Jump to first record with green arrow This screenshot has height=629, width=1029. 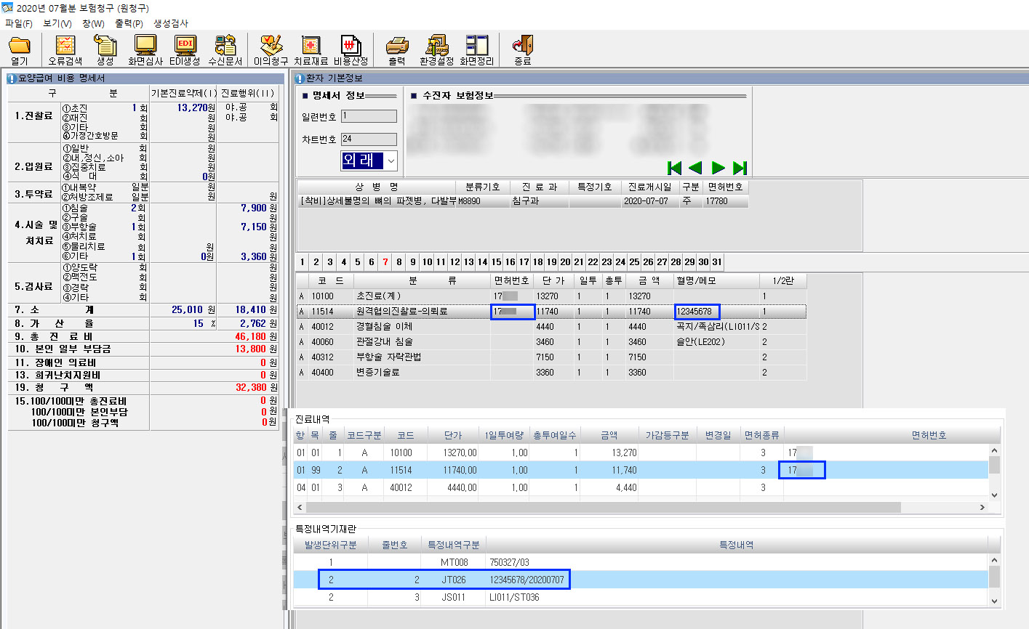coord(674,168)
